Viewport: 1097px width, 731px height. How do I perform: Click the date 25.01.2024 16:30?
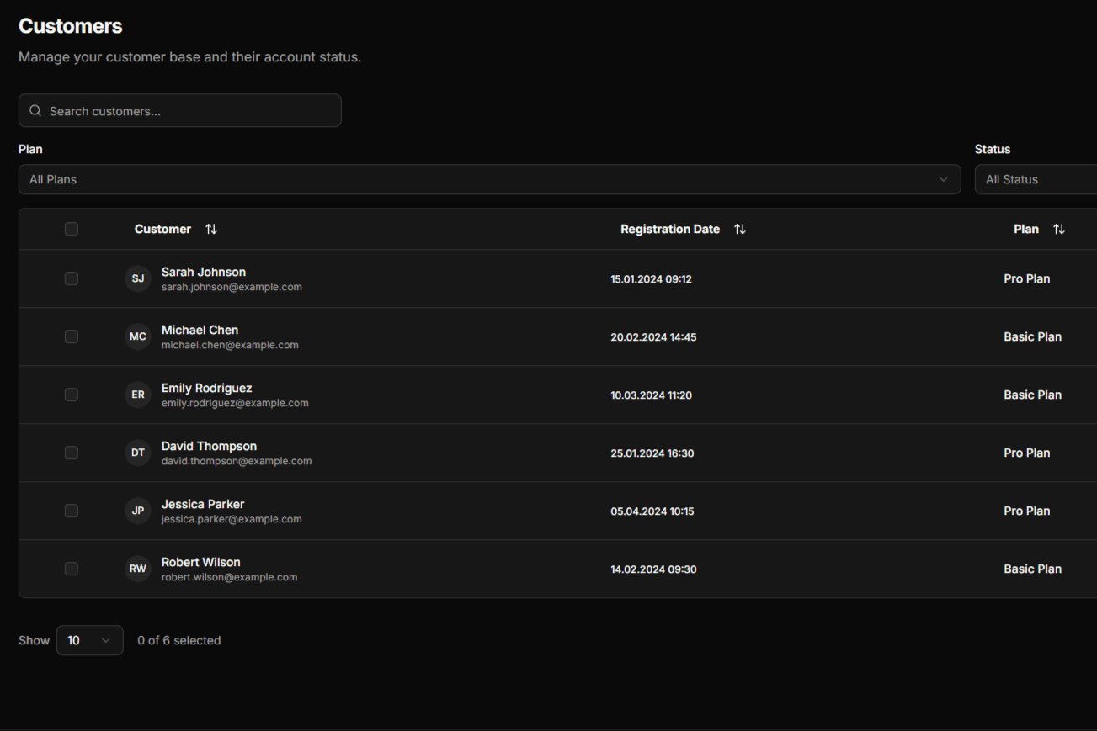tap(652, 453)
